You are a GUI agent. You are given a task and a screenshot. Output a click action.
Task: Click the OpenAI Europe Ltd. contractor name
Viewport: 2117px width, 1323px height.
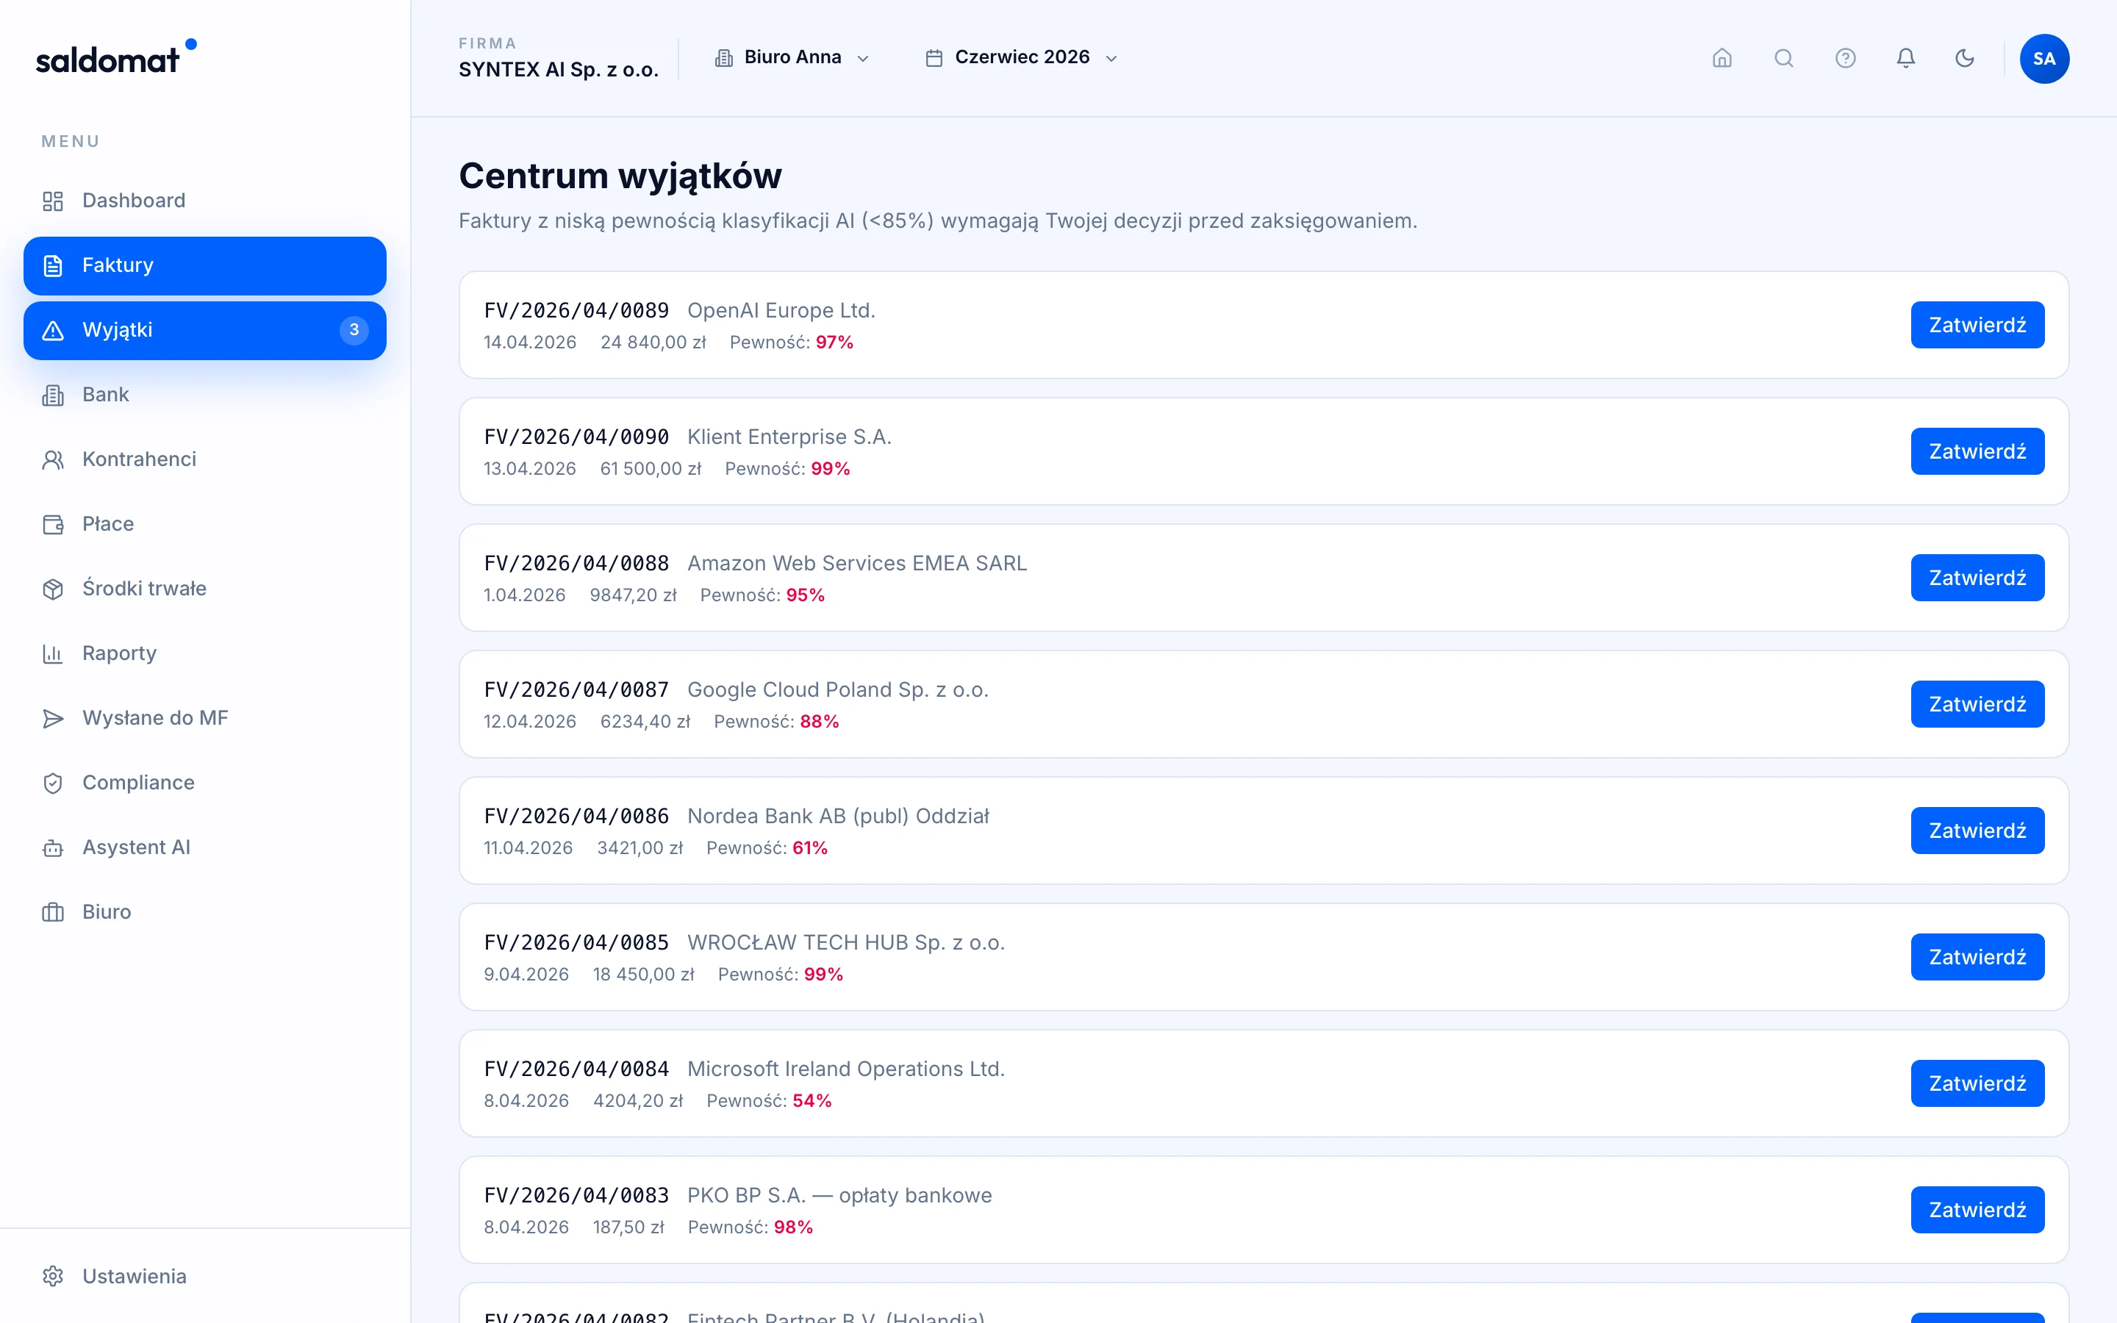(781, 311)
